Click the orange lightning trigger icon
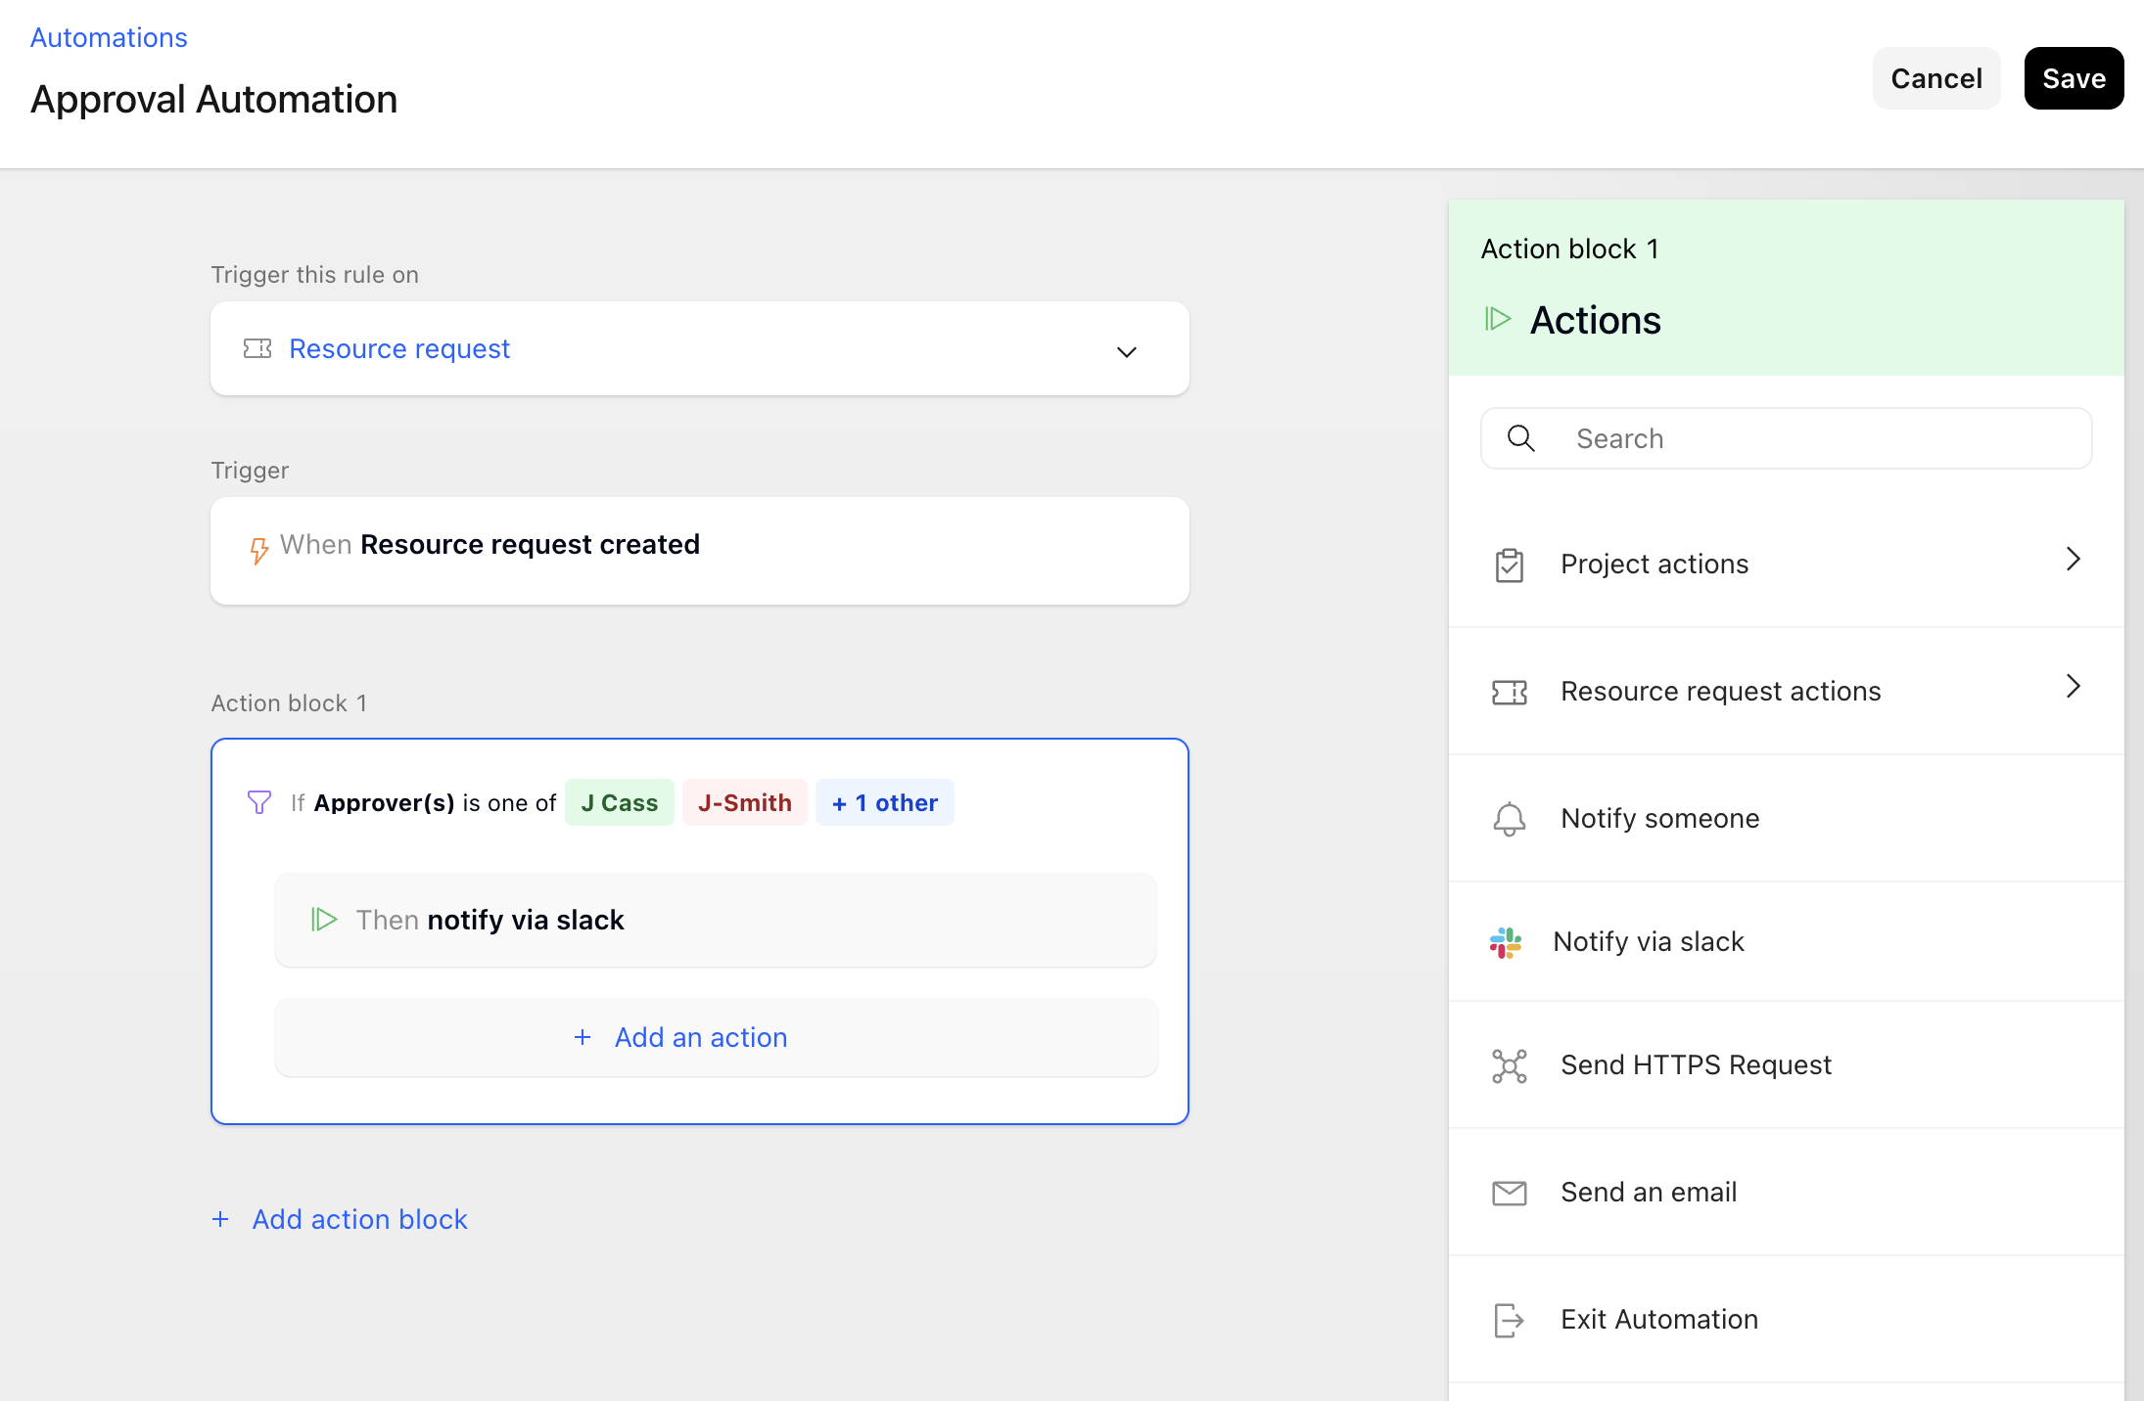This screenshot has width=2144, height=1401. click(x=258, y=550)
